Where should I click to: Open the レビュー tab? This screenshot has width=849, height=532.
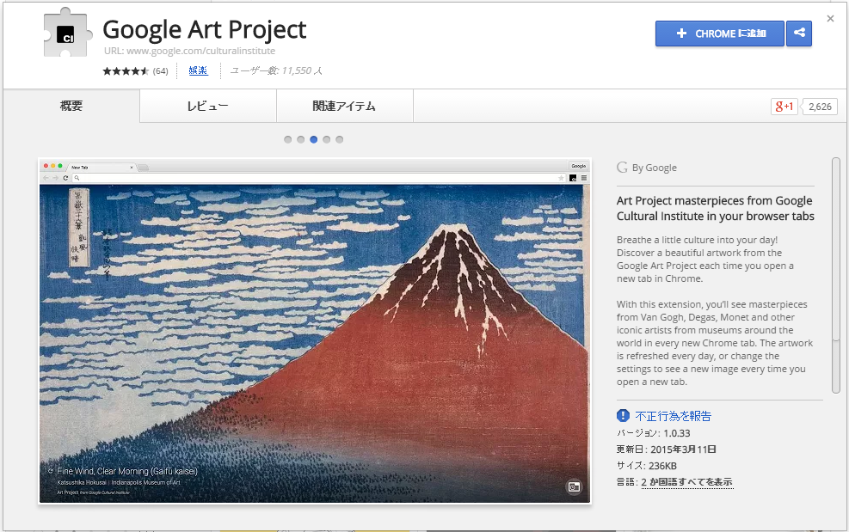point(208,107)
